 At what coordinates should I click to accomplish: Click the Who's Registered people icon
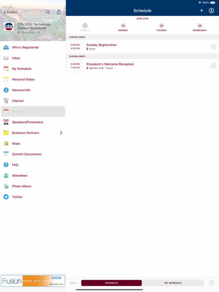[x=6, y=47]
